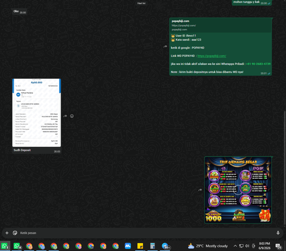The image size is (286, 251).
Task: Open the Windows notification center
Action: [x=279, y=246]
